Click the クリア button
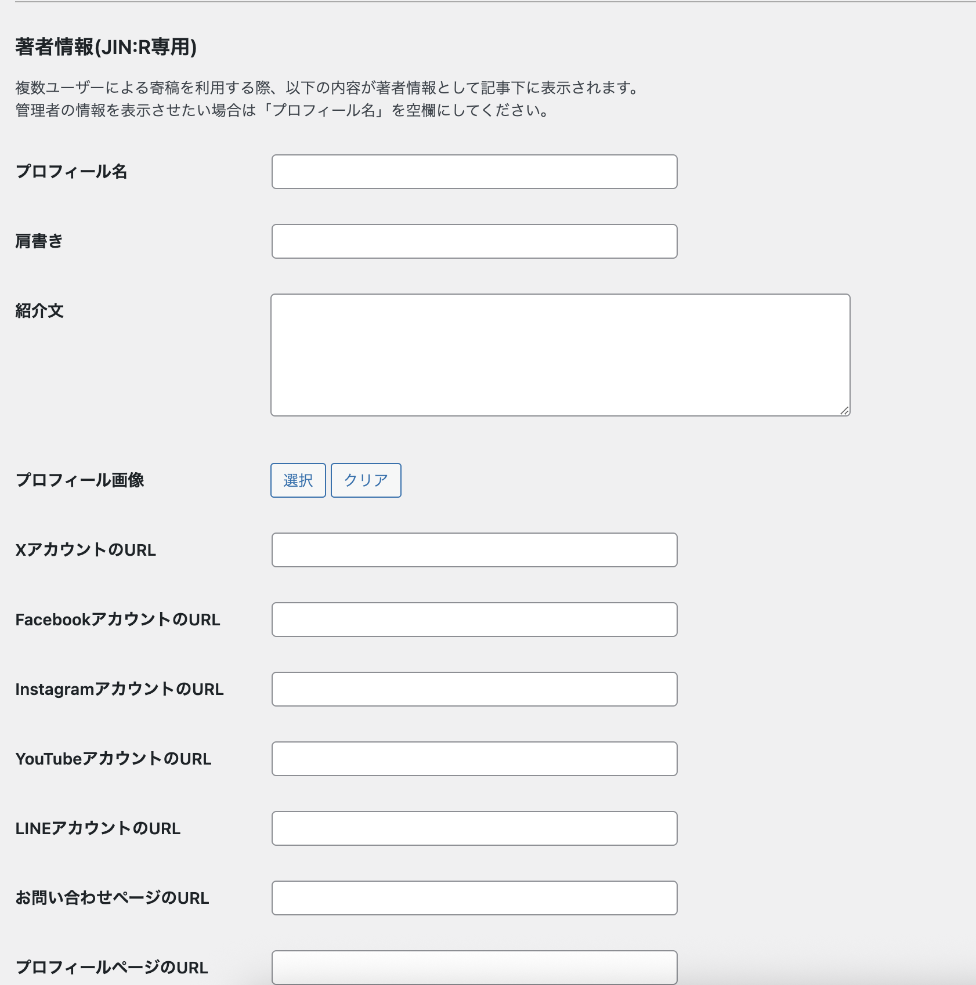Viewport: 976px width, 985px height. (366, 480)
